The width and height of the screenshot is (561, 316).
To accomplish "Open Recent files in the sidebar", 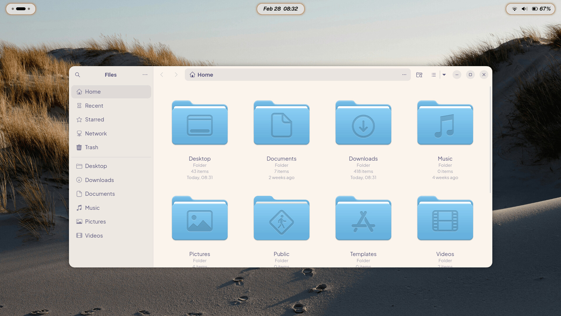I will [94, 106].
